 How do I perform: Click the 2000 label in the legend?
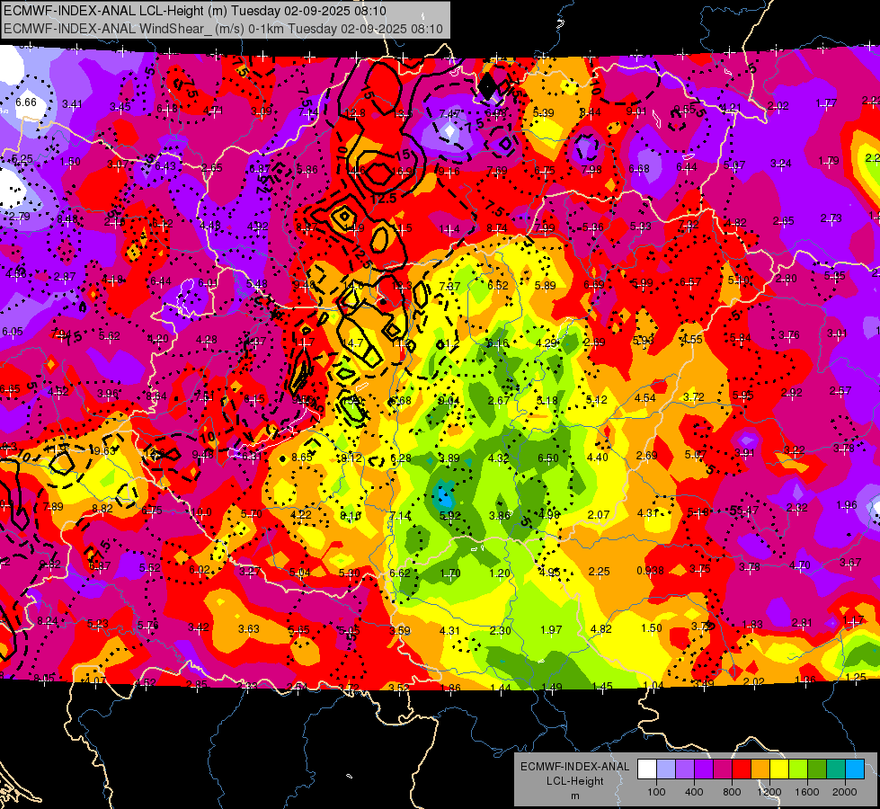(x=845, y=792)
